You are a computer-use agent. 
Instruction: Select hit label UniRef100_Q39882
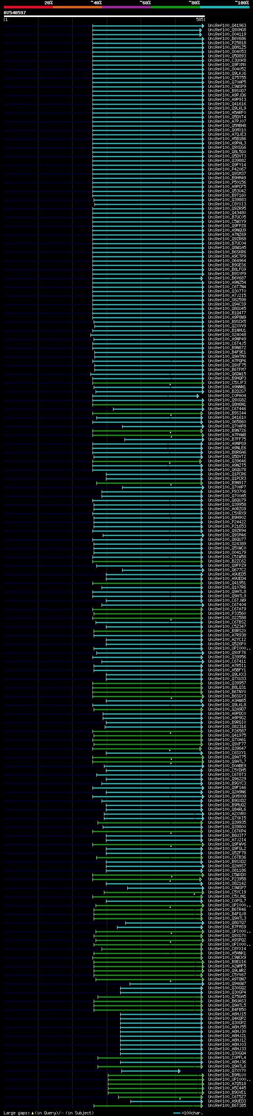click(227, 161)
